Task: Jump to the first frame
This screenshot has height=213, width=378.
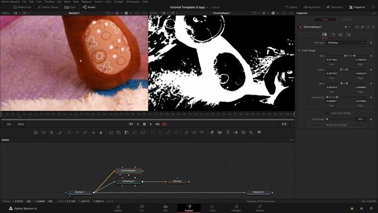Action: (131, 124)
